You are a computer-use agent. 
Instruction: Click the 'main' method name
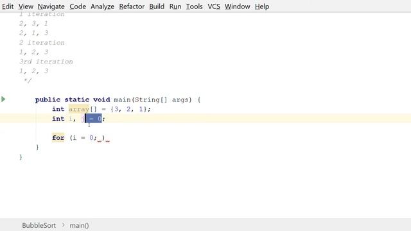click(x=122, y=99)
